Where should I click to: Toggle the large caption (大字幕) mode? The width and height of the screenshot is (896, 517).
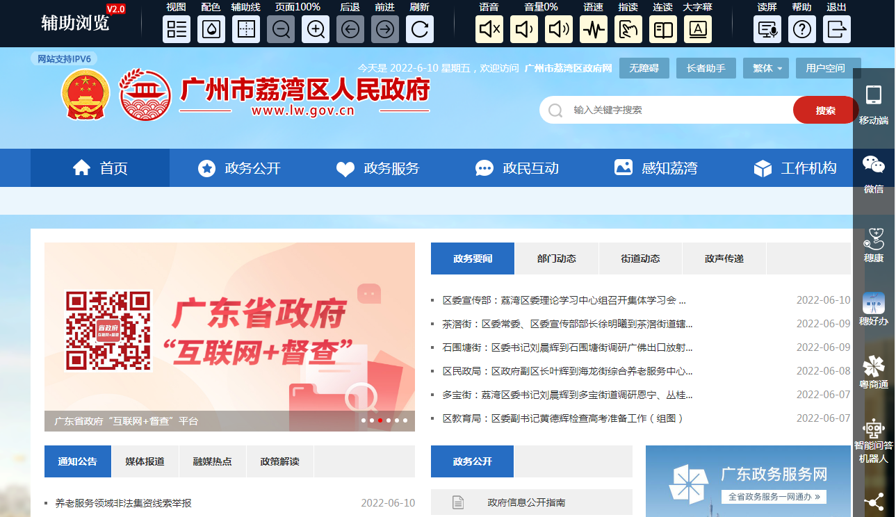coord(698,30)
